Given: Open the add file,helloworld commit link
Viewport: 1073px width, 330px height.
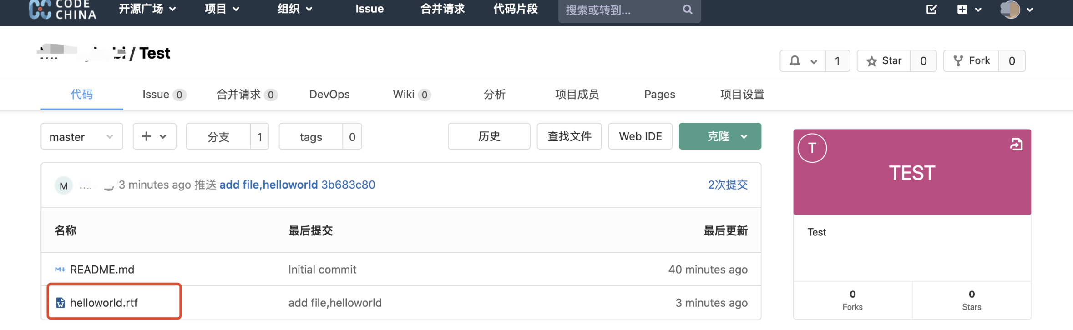Looking at the screenshot, I should (x=268, y=185).
